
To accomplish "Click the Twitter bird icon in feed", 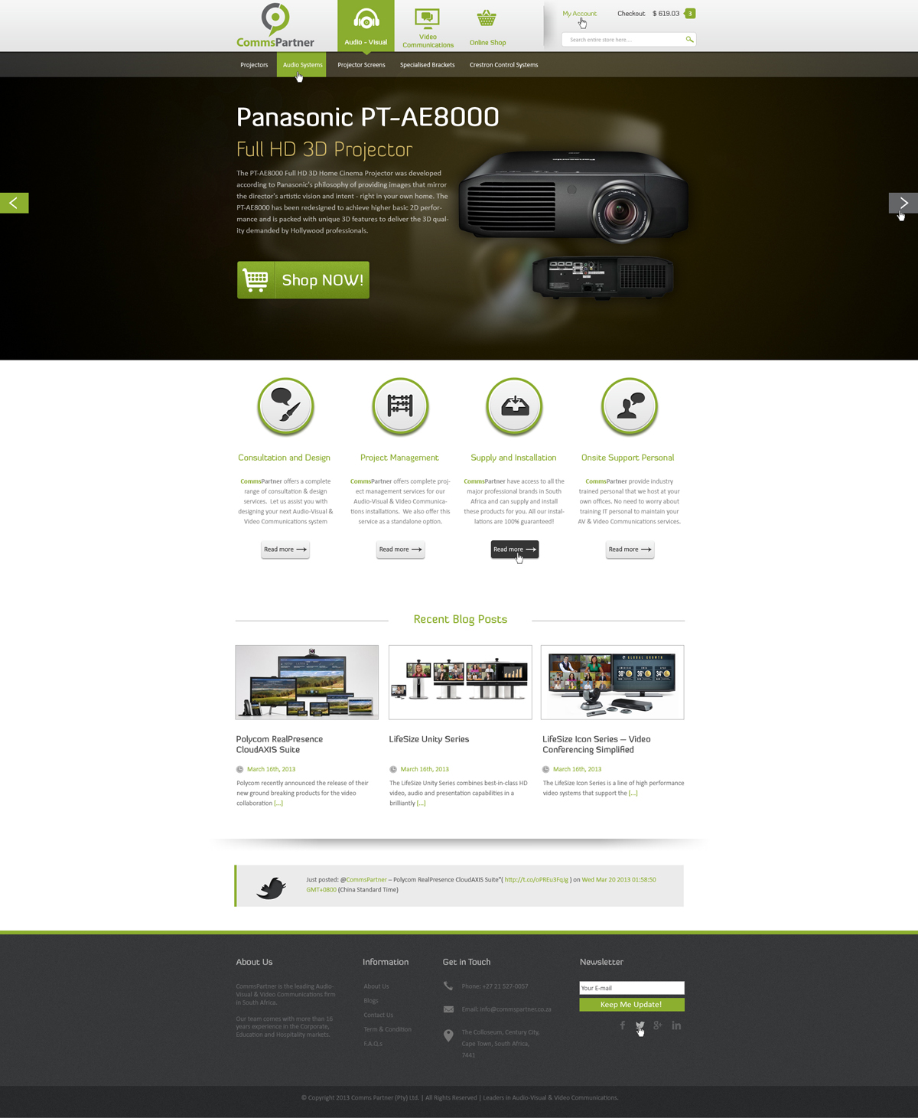I will pyautogui.click(x=272, y=887).
